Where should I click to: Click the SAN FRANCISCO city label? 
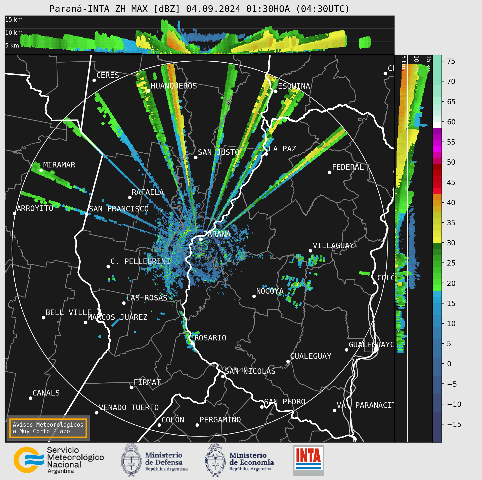coord(119,209)
